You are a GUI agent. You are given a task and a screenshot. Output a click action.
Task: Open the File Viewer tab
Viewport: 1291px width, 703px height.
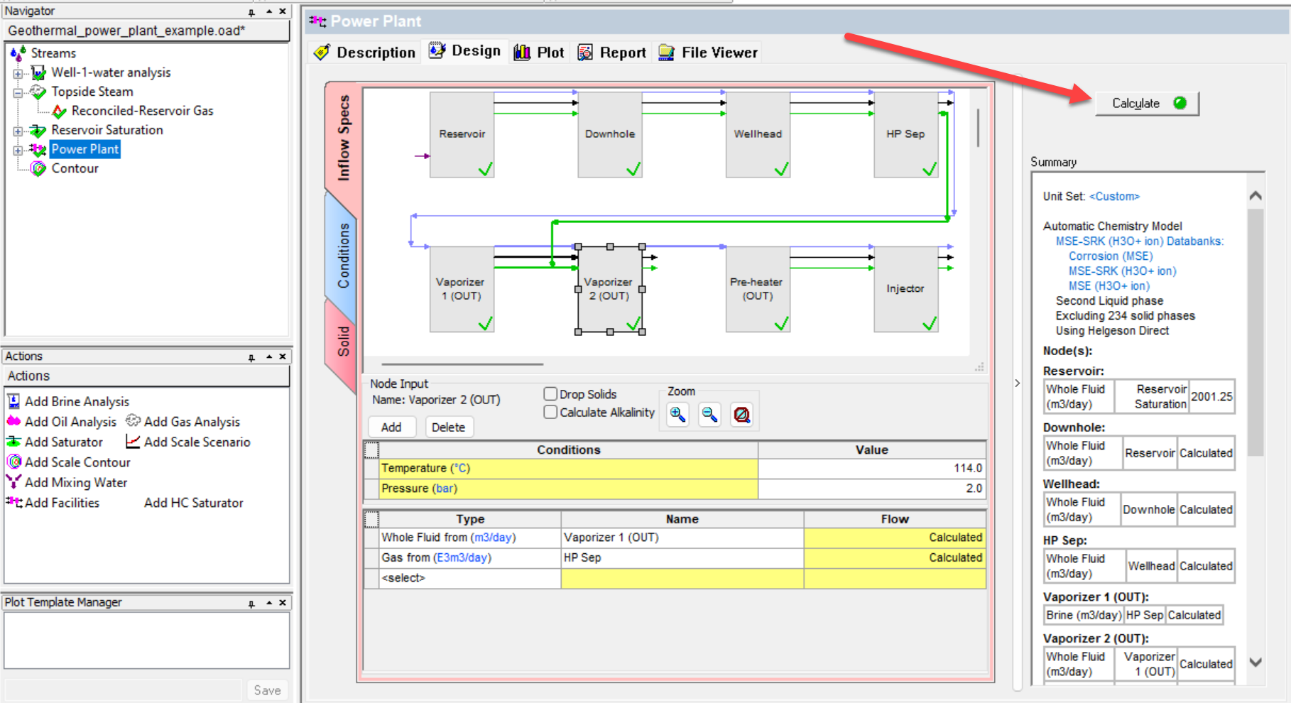coord(708,53)
